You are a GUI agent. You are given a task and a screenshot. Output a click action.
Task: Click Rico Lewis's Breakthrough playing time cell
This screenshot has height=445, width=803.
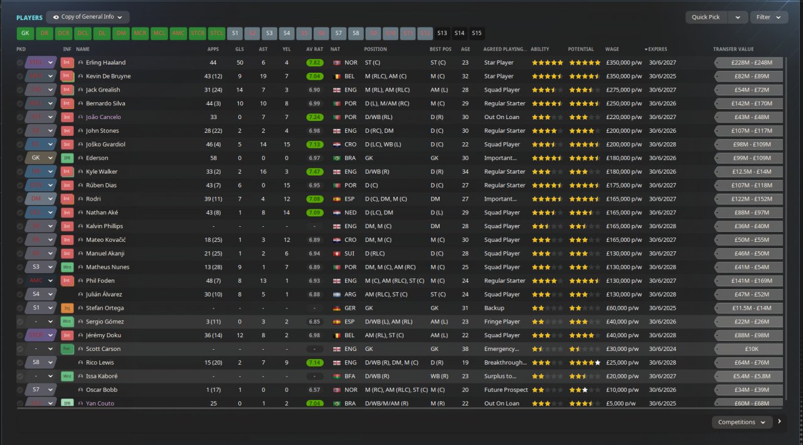tap(506, 362)
